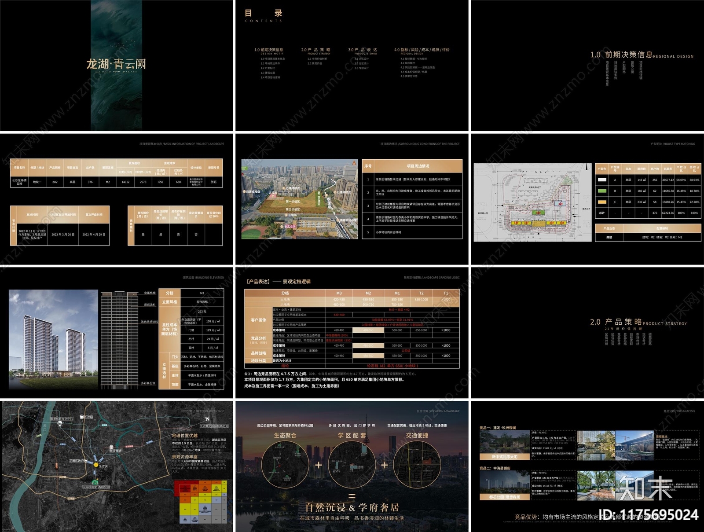Click the 地块分类 row header
Screen dimensions: 704x532
(258, 361)
